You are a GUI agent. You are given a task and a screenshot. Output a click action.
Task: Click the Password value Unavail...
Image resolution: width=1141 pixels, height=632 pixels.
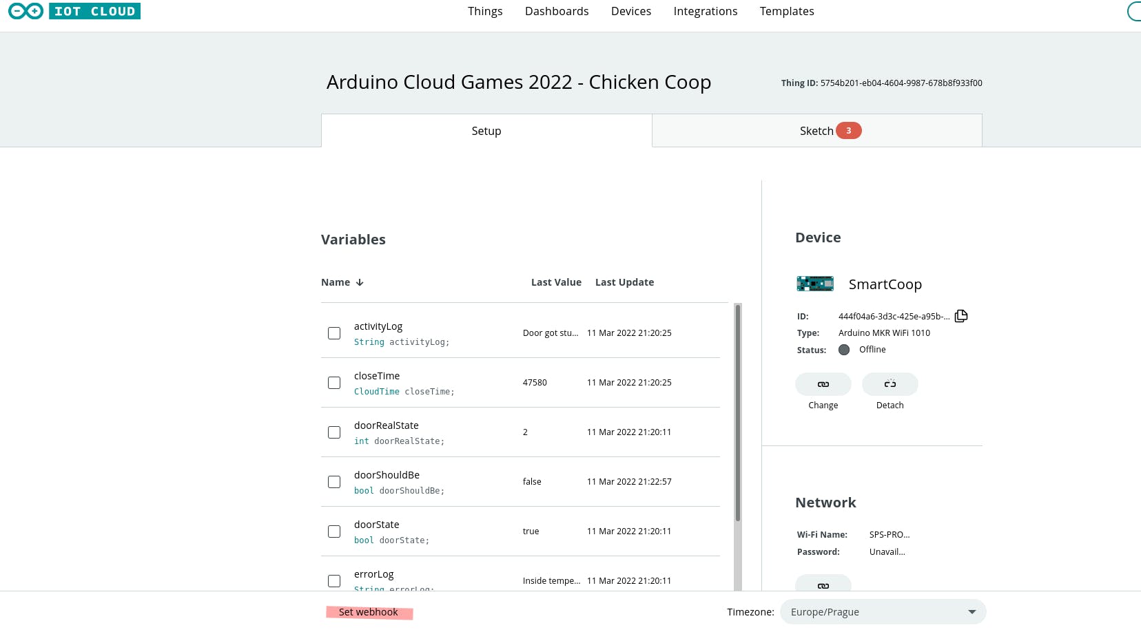[x=887, y=552]
